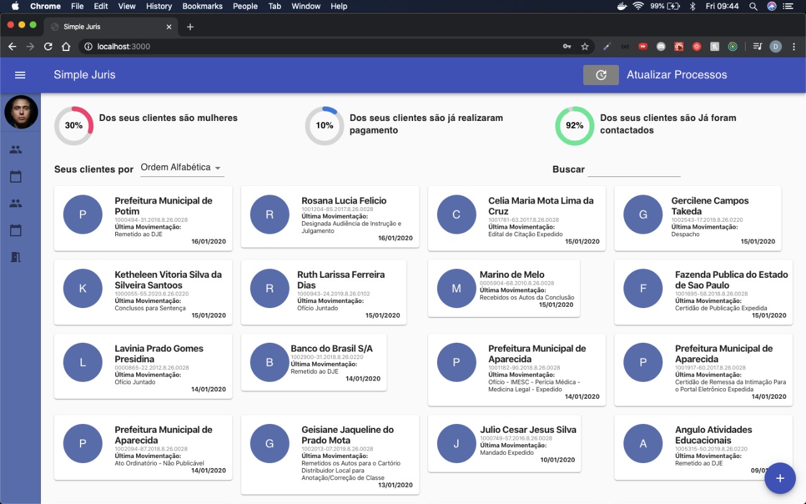Viewport: 806px width, 504px height.
Task: Focus the Buscar search input field
Action: (x=633, y=169)
